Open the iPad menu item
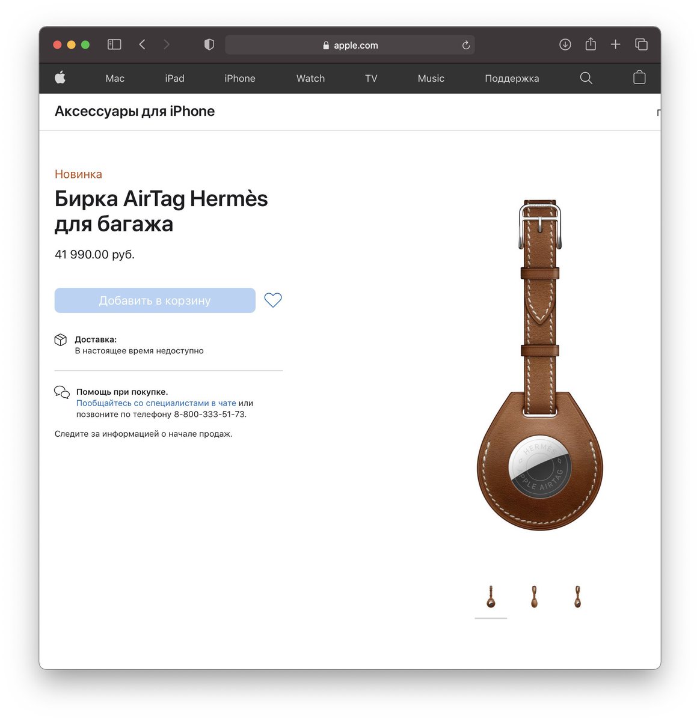The image size is (700, 721). pos(175,78)
